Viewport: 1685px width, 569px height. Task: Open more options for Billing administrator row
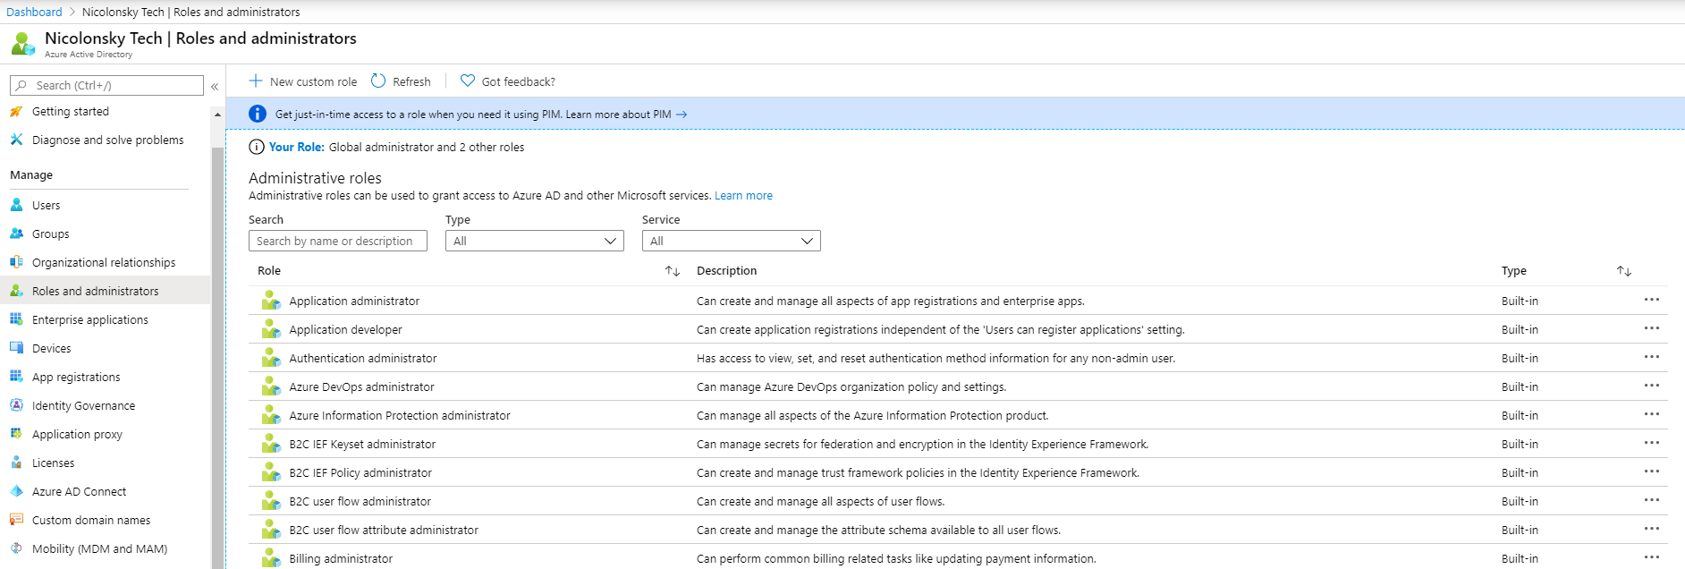[x=1652, y=557]
